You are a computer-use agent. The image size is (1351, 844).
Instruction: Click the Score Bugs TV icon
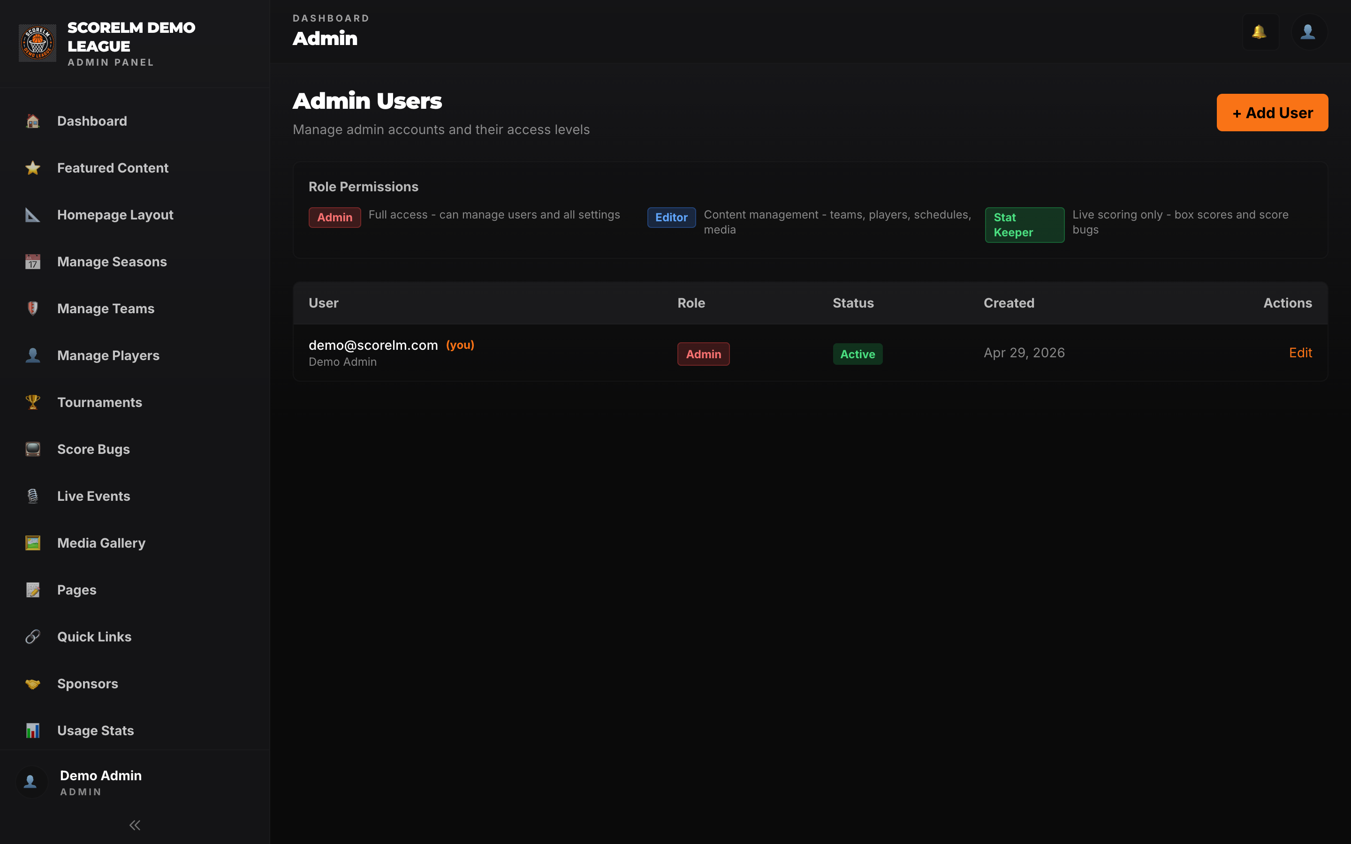pyautogui.click(x=33, y=449)
